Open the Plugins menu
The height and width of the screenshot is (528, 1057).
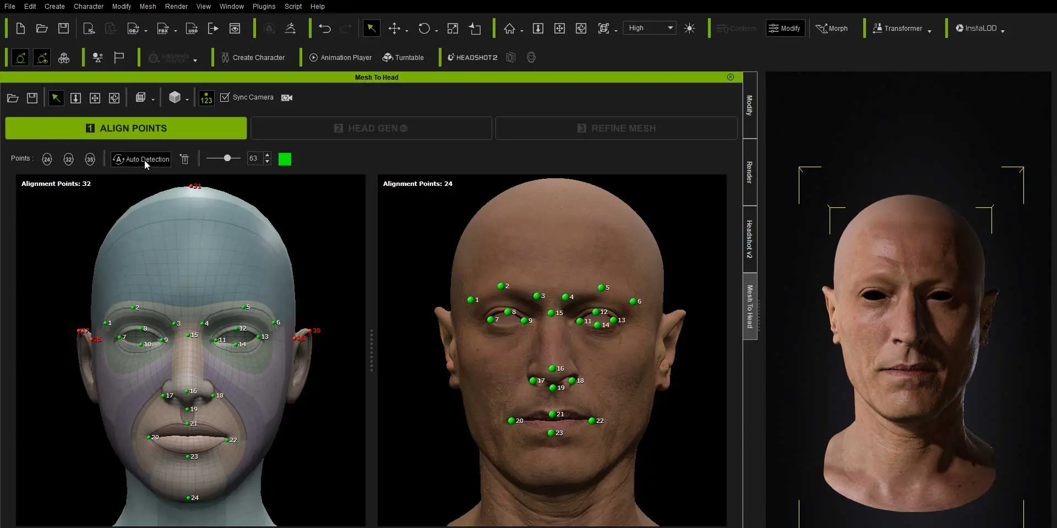point(264,7)
